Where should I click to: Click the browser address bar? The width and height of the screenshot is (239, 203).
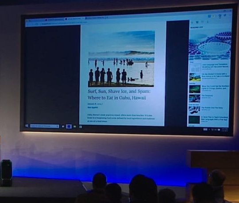tap(64, 23)
